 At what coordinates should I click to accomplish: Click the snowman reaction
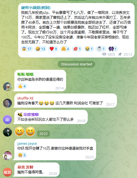coord(101,49)
